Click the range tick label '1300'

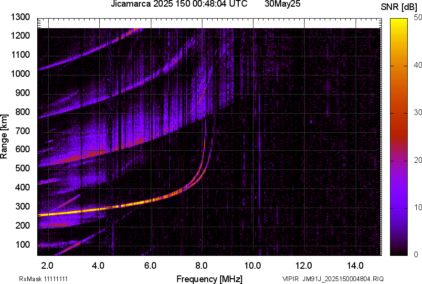coord(20,17)
